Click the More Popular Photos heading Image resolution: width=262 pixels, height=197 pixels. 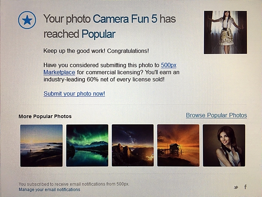(x=45, y=116)
